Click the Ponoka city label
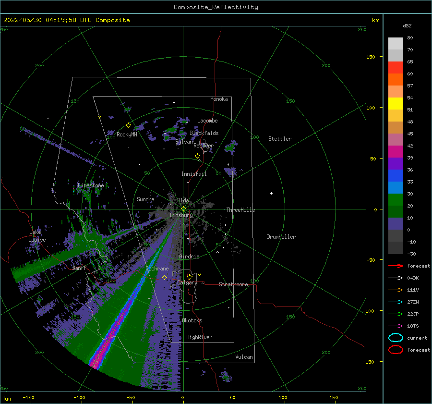The image size is (432, 404). pyautogui.click(x=219, y=99)
